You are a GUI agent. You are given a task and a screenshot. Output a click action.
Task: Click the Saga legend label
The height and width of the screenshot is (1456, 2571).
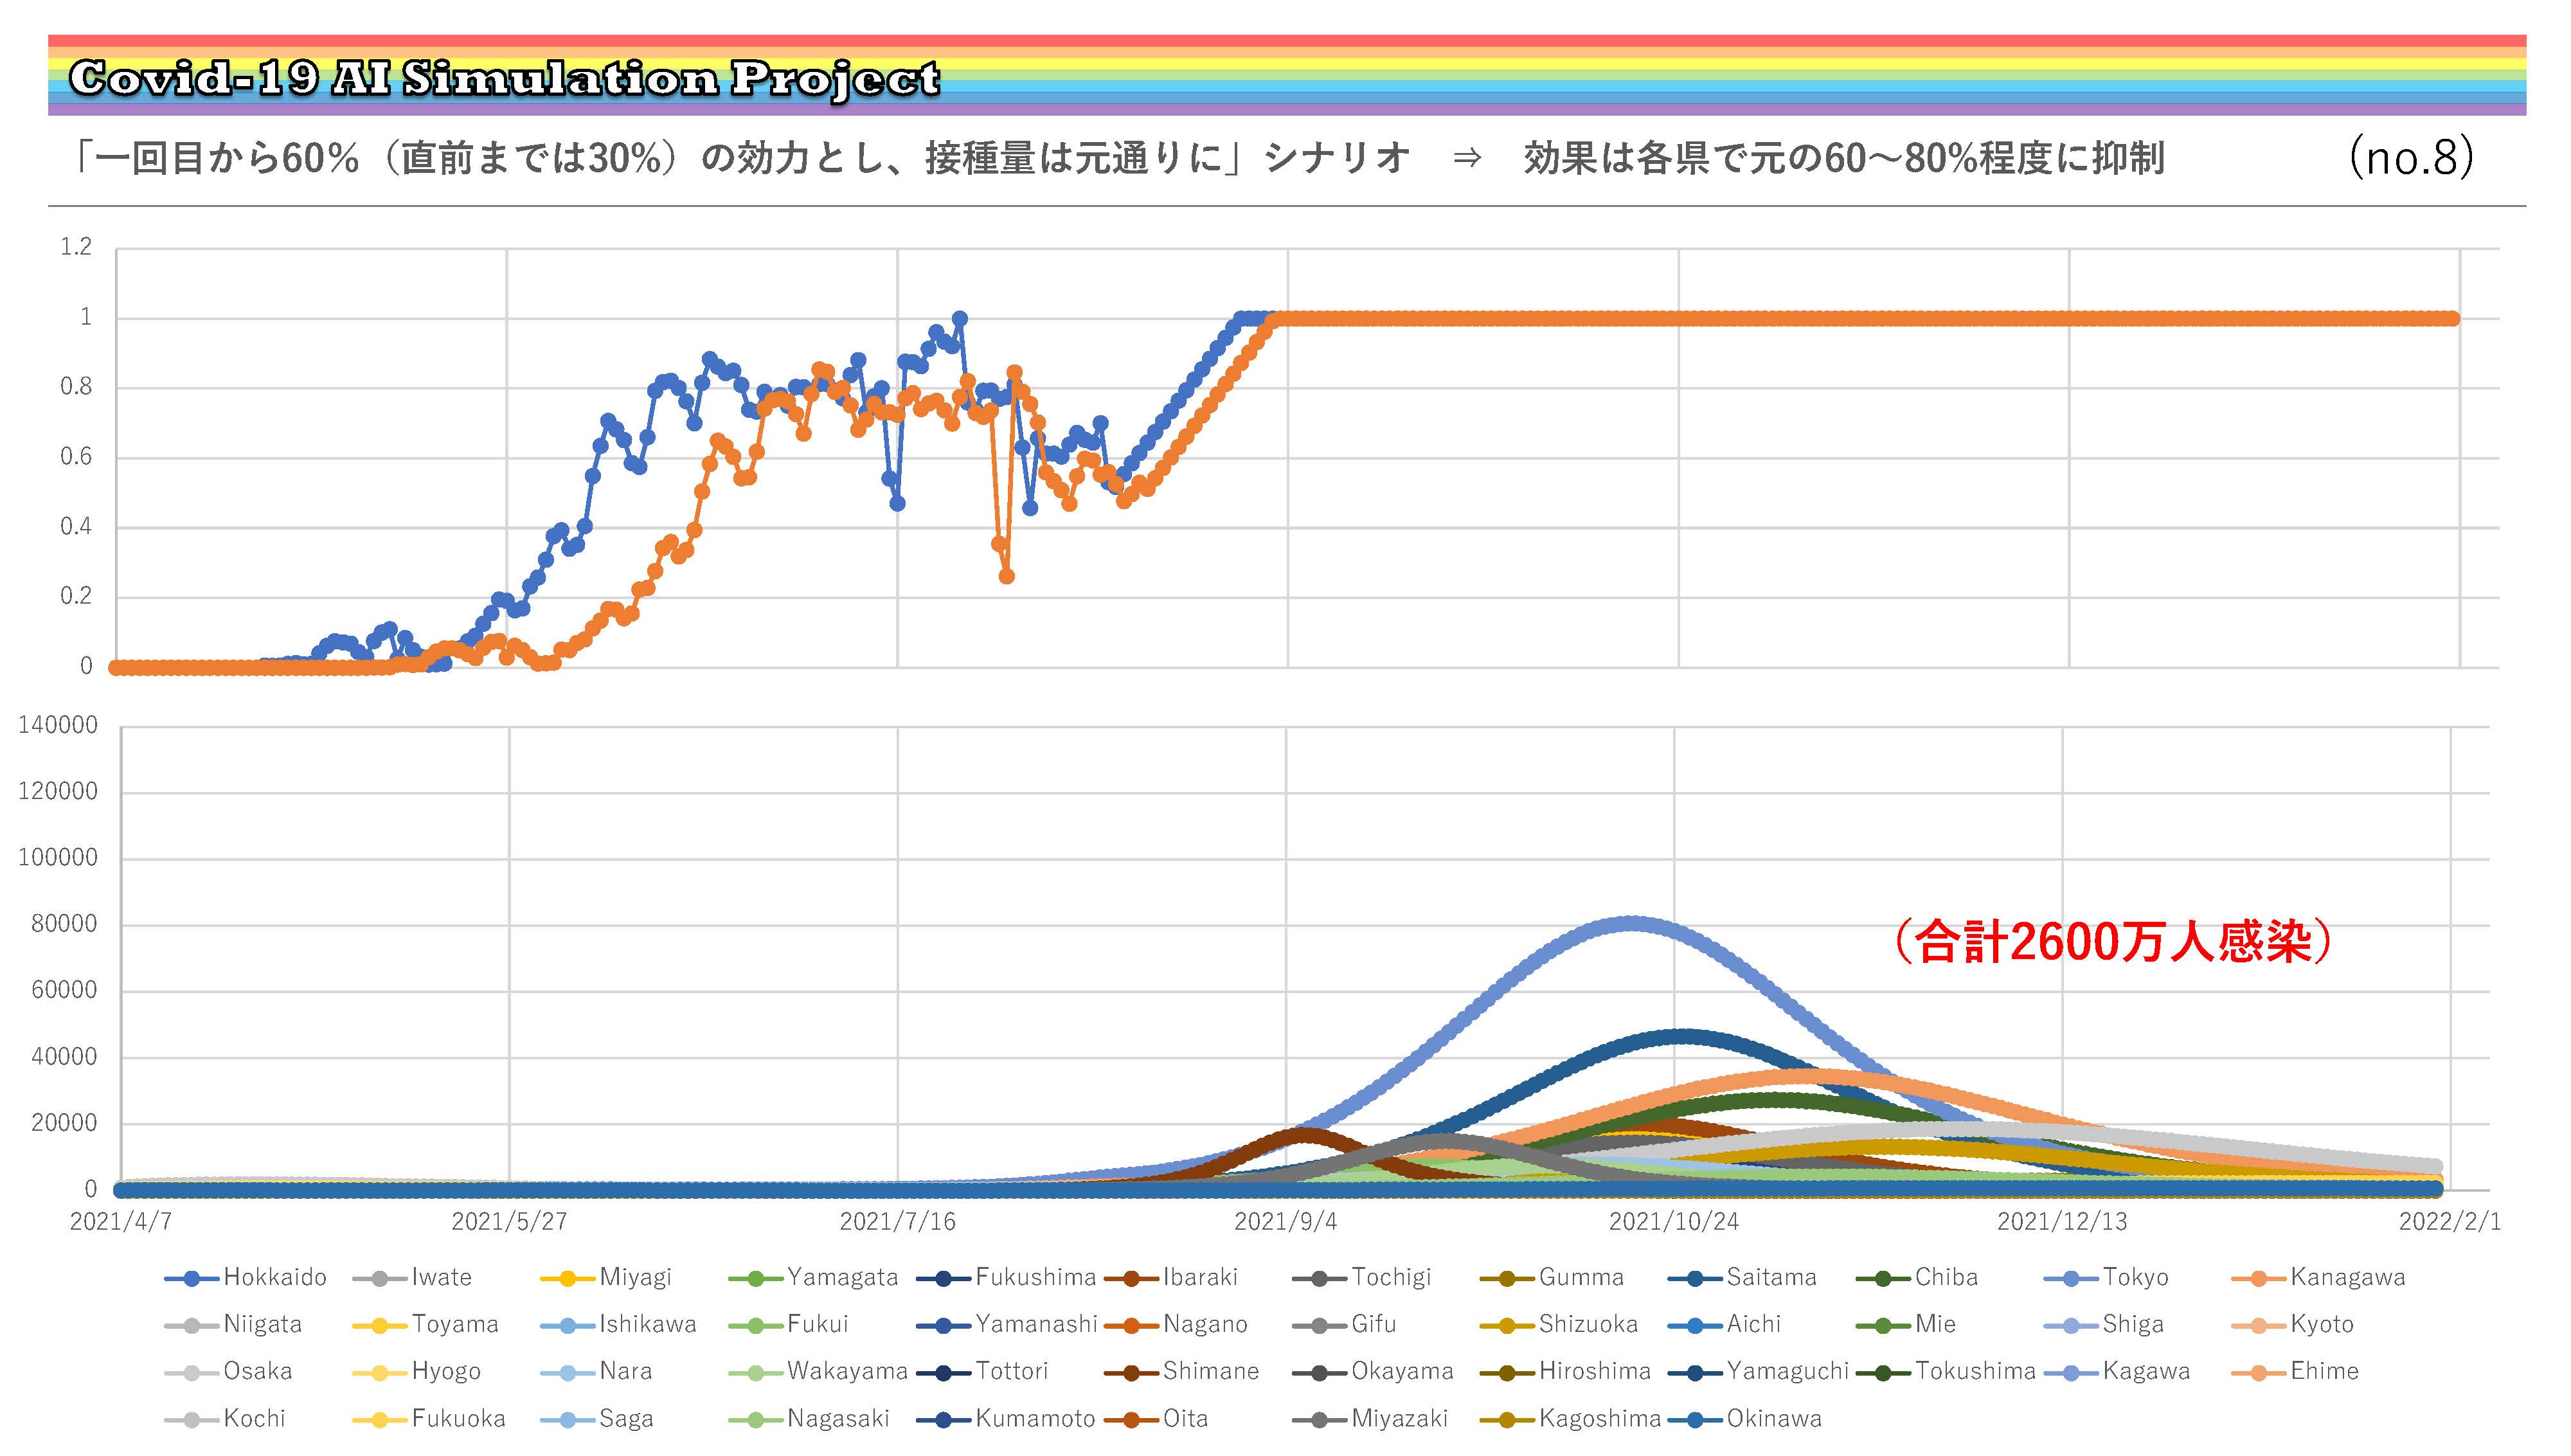pyautogui.click(x=626, y=1418)
